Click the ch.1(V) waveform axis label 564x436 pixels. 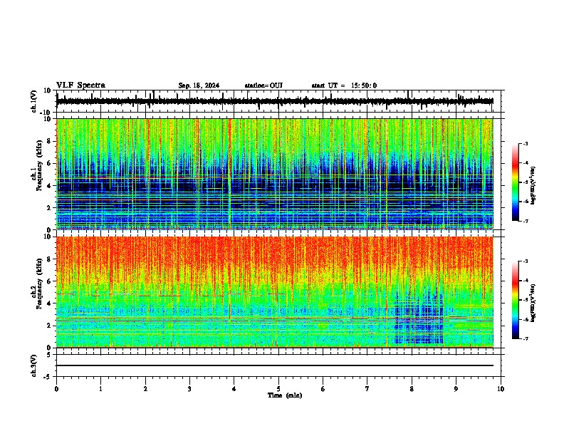34,101
